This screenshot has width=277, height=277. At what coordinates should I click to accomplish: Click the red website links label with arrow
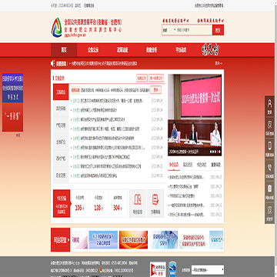pyautogui.click(x=61, y=240)
